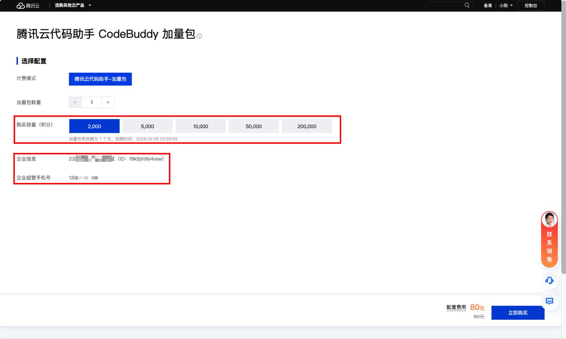Click the contact sales avatar widget

coord(549,239)
